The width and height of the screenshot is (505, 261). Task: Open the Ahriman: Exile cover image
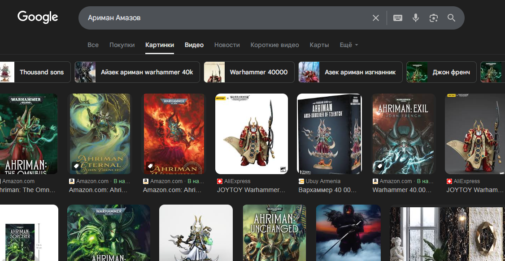(404, 134)
